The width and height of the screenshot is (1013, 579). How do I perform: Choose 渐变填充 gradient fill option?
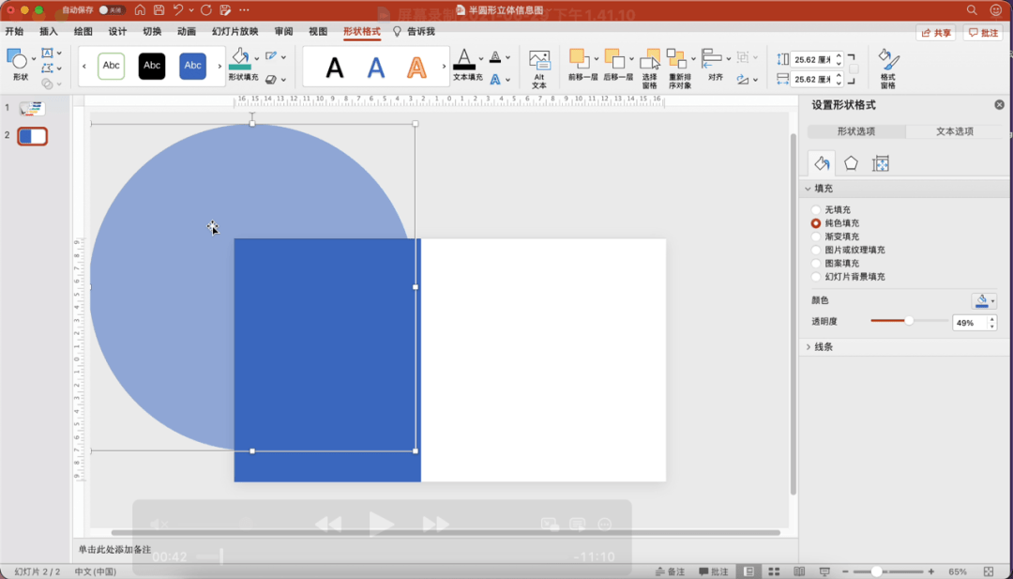click(x=816, y=237)
